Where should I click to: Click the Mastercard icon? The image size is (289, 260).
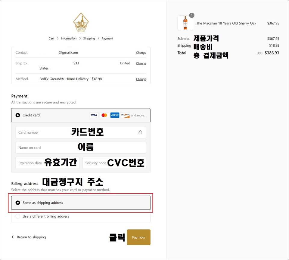[104, 115]
